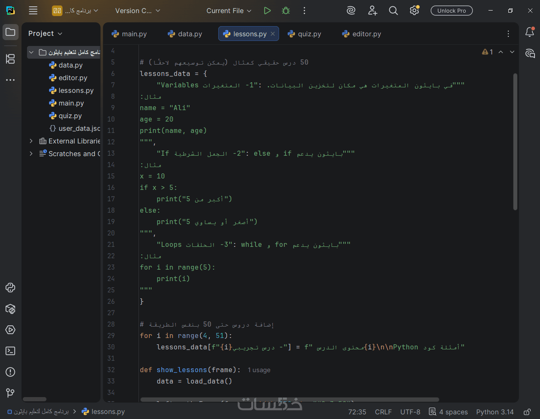Toggle the Structure tool window
Screen dimensions: 540x419
coord(11,59)
